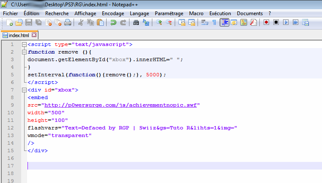Open Find with the binoculars icon
Image resolution: width=322 pixels, height=183 pixels.
pos(136,22)
